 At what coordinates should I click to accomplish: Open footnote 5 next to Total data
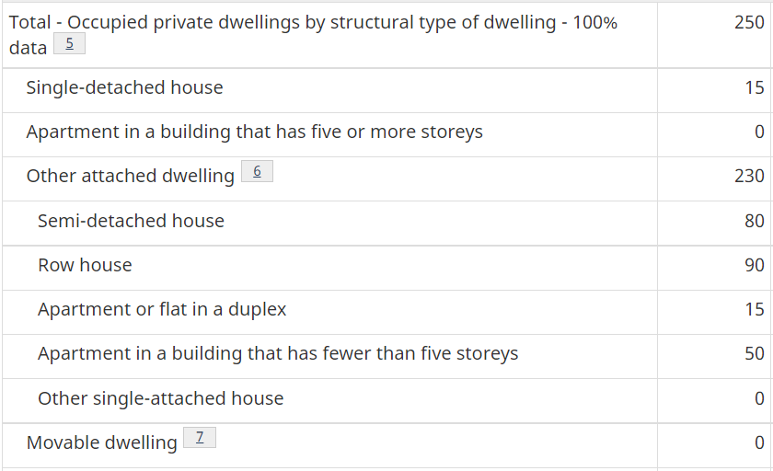(69, 43)
